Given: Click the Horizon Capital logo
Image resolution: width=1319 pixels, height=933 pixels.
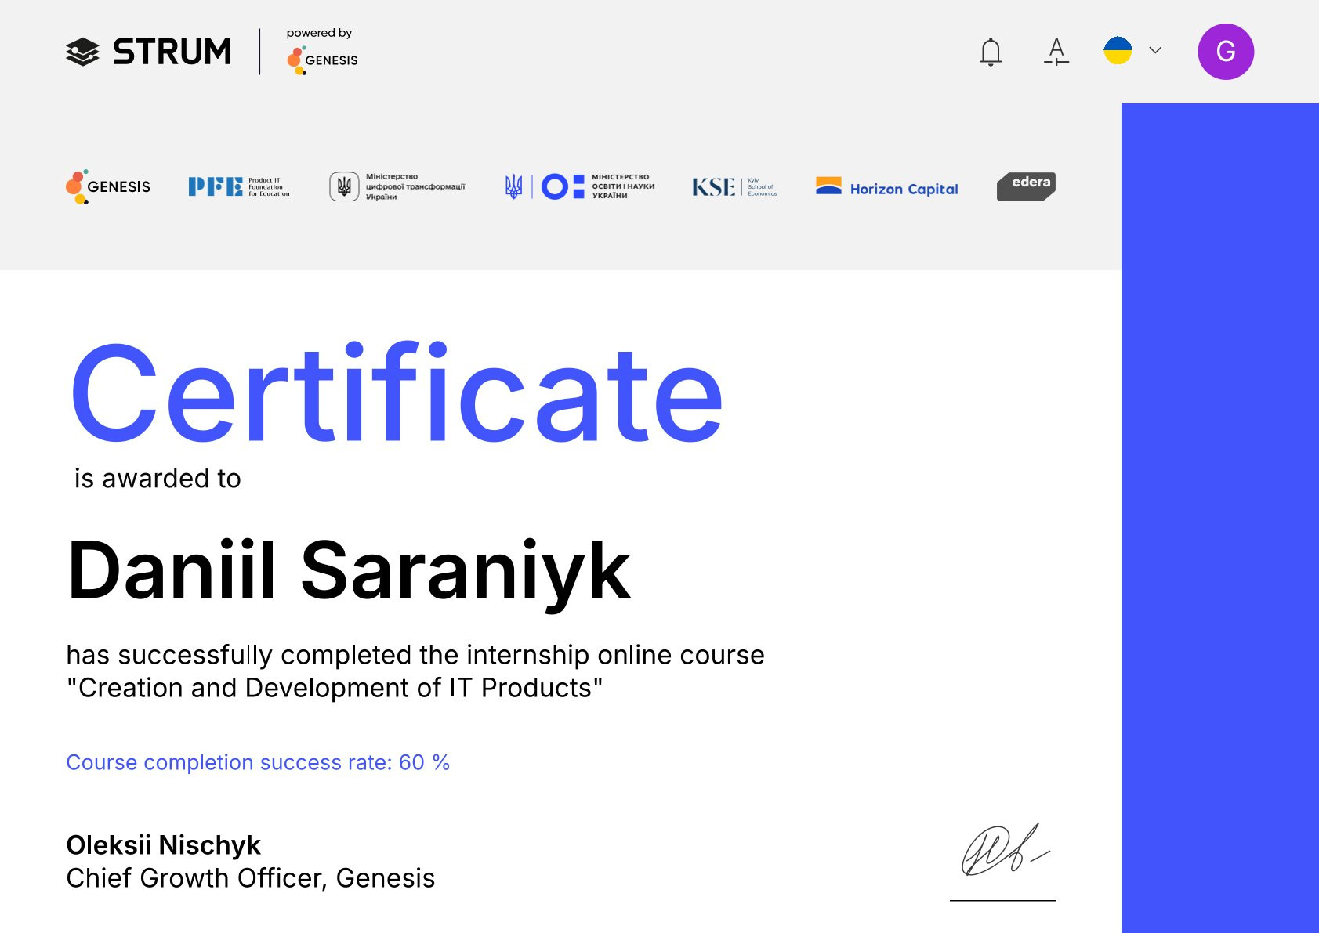Looking at the screenshot, I should pos(886,188).
